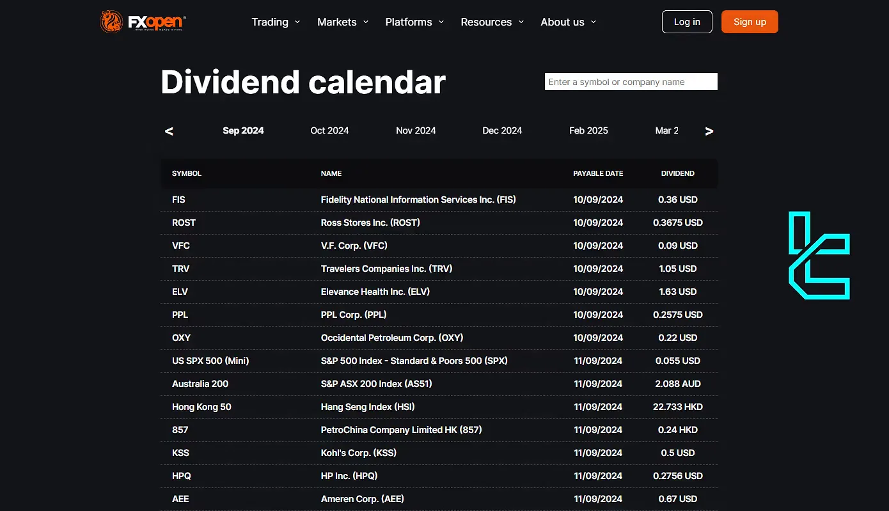Click V.F. Corp. (VFC) name

[354, 246]
